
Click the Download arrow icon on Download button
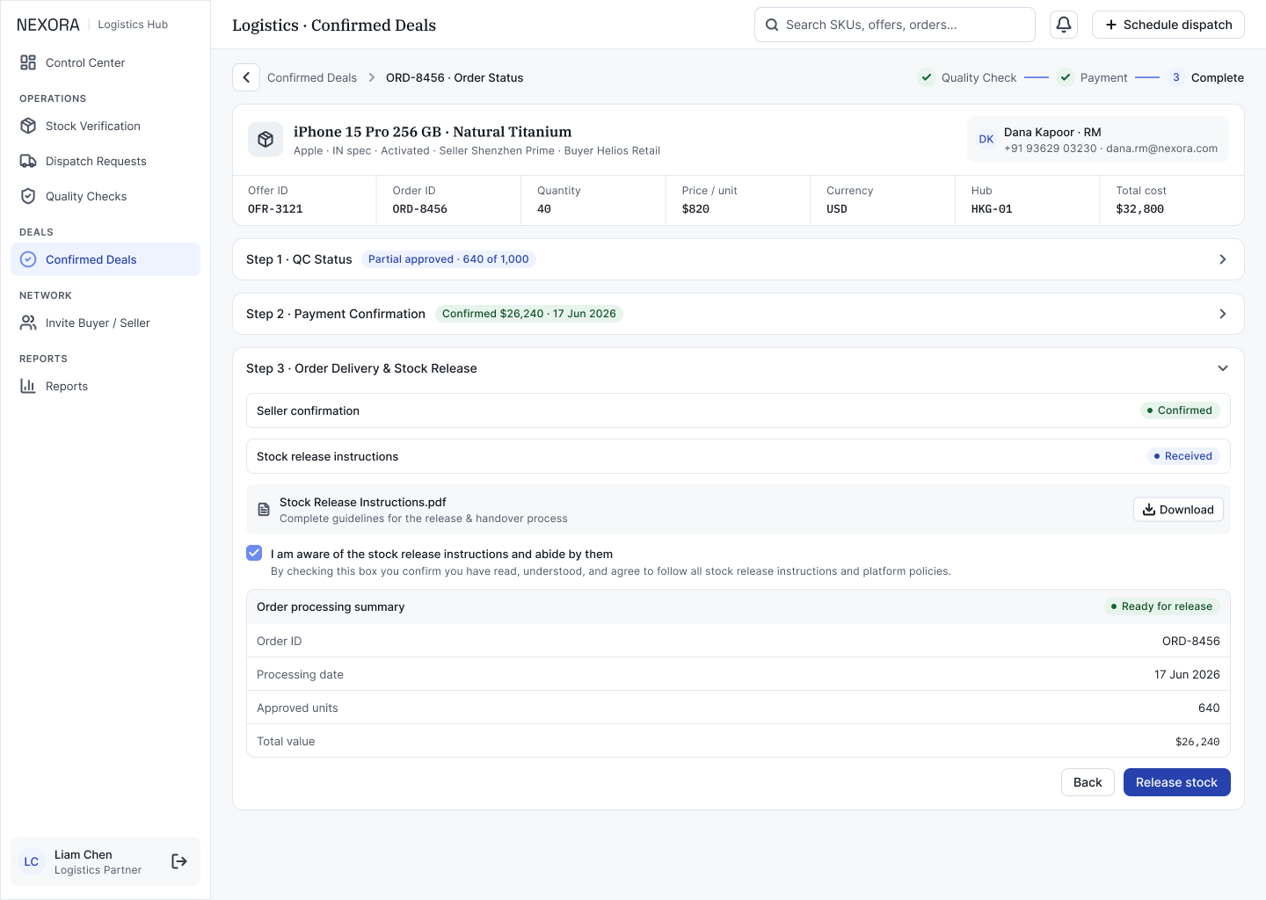[1149, 510]
